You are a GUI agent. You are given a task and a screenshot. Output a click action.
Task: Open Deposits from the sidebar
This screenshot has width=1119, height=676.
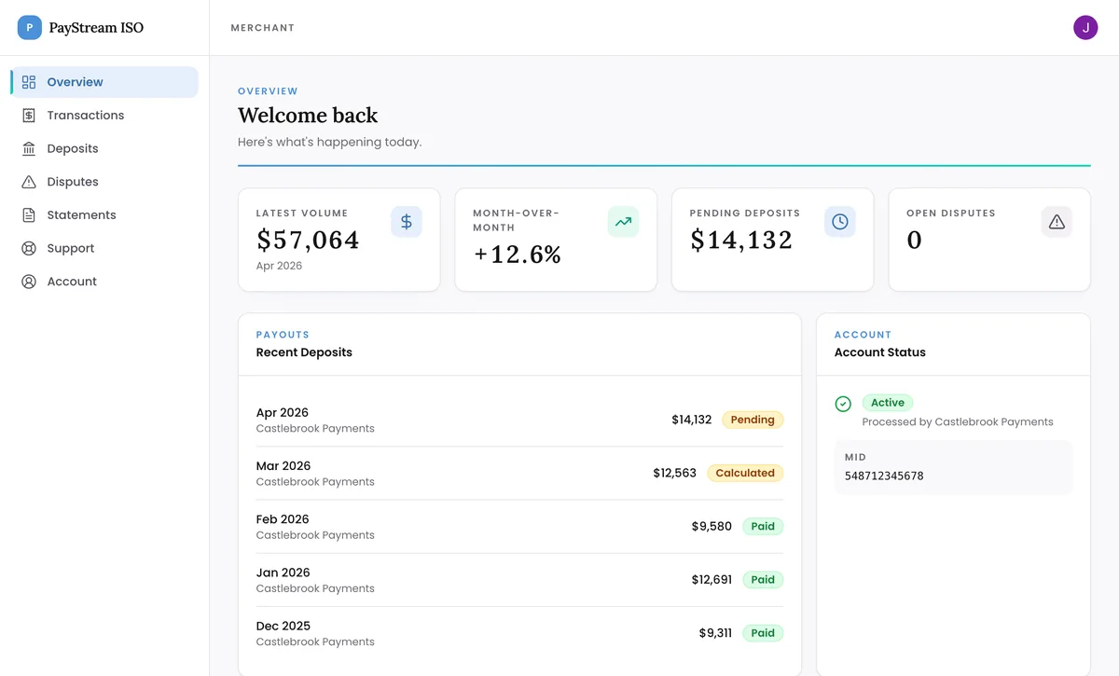click(104, 148)
